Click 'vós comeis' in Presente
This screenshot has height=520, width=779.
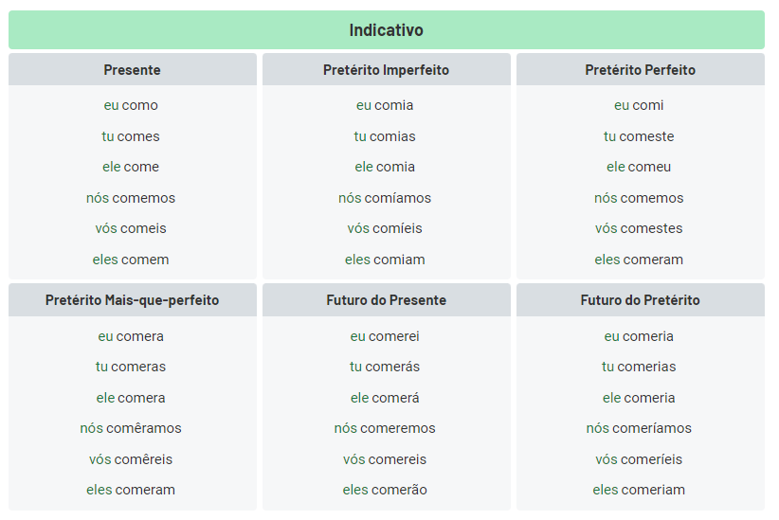click(131, 228)
